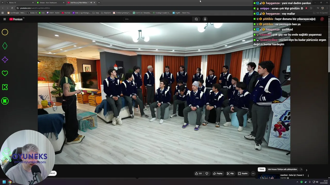Screen dimensions: 330x185
Task: Mute the Idol House tab audio icon
Action: tap(91, 3)
